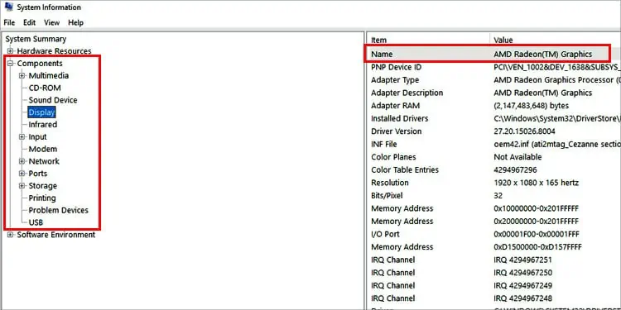Viewport: 621px width, 310px height.
Task: Select the Adapter Type row
Action: click(x=493, y=80)
